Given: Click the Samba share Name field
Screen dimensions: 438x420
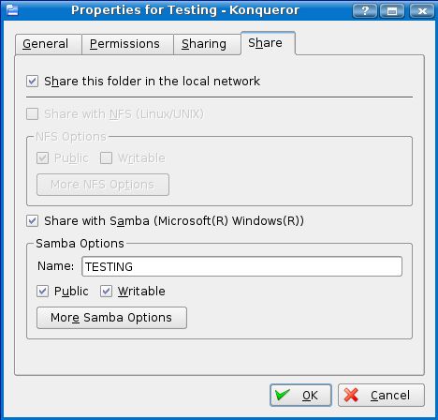Looking at the screenshot, I should [x=241, y=266].
